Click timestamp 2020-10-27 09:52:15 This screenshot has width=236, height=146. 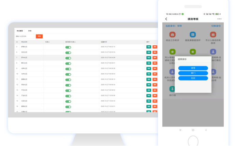[108, 47]
